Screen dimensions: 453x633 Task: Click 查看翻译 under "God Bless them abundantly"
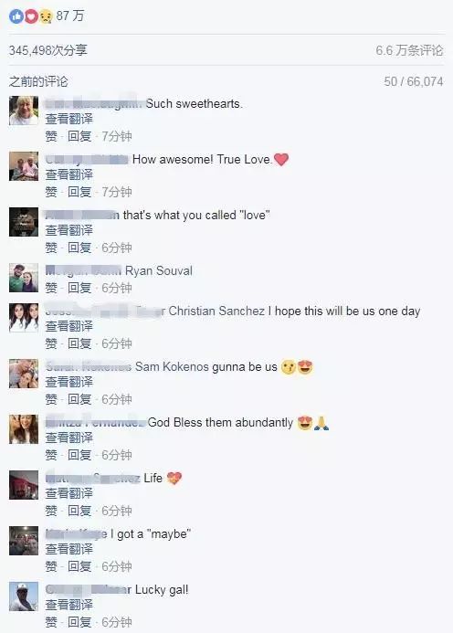(69, 438)
